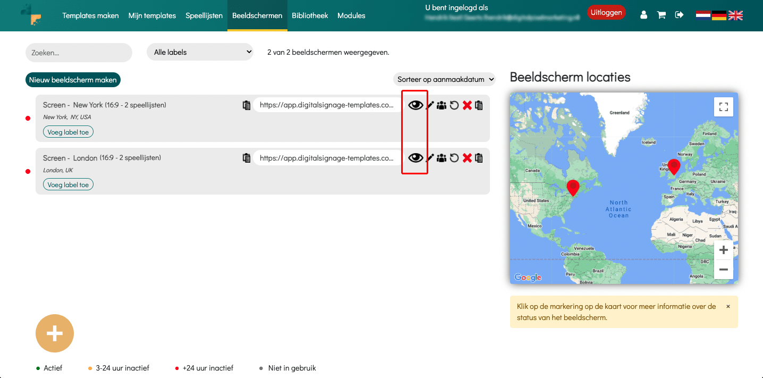This screenshot has height=378, width=763.
Task: Click Nieuw beeldscherm maken button
Action: coord(73,80)
